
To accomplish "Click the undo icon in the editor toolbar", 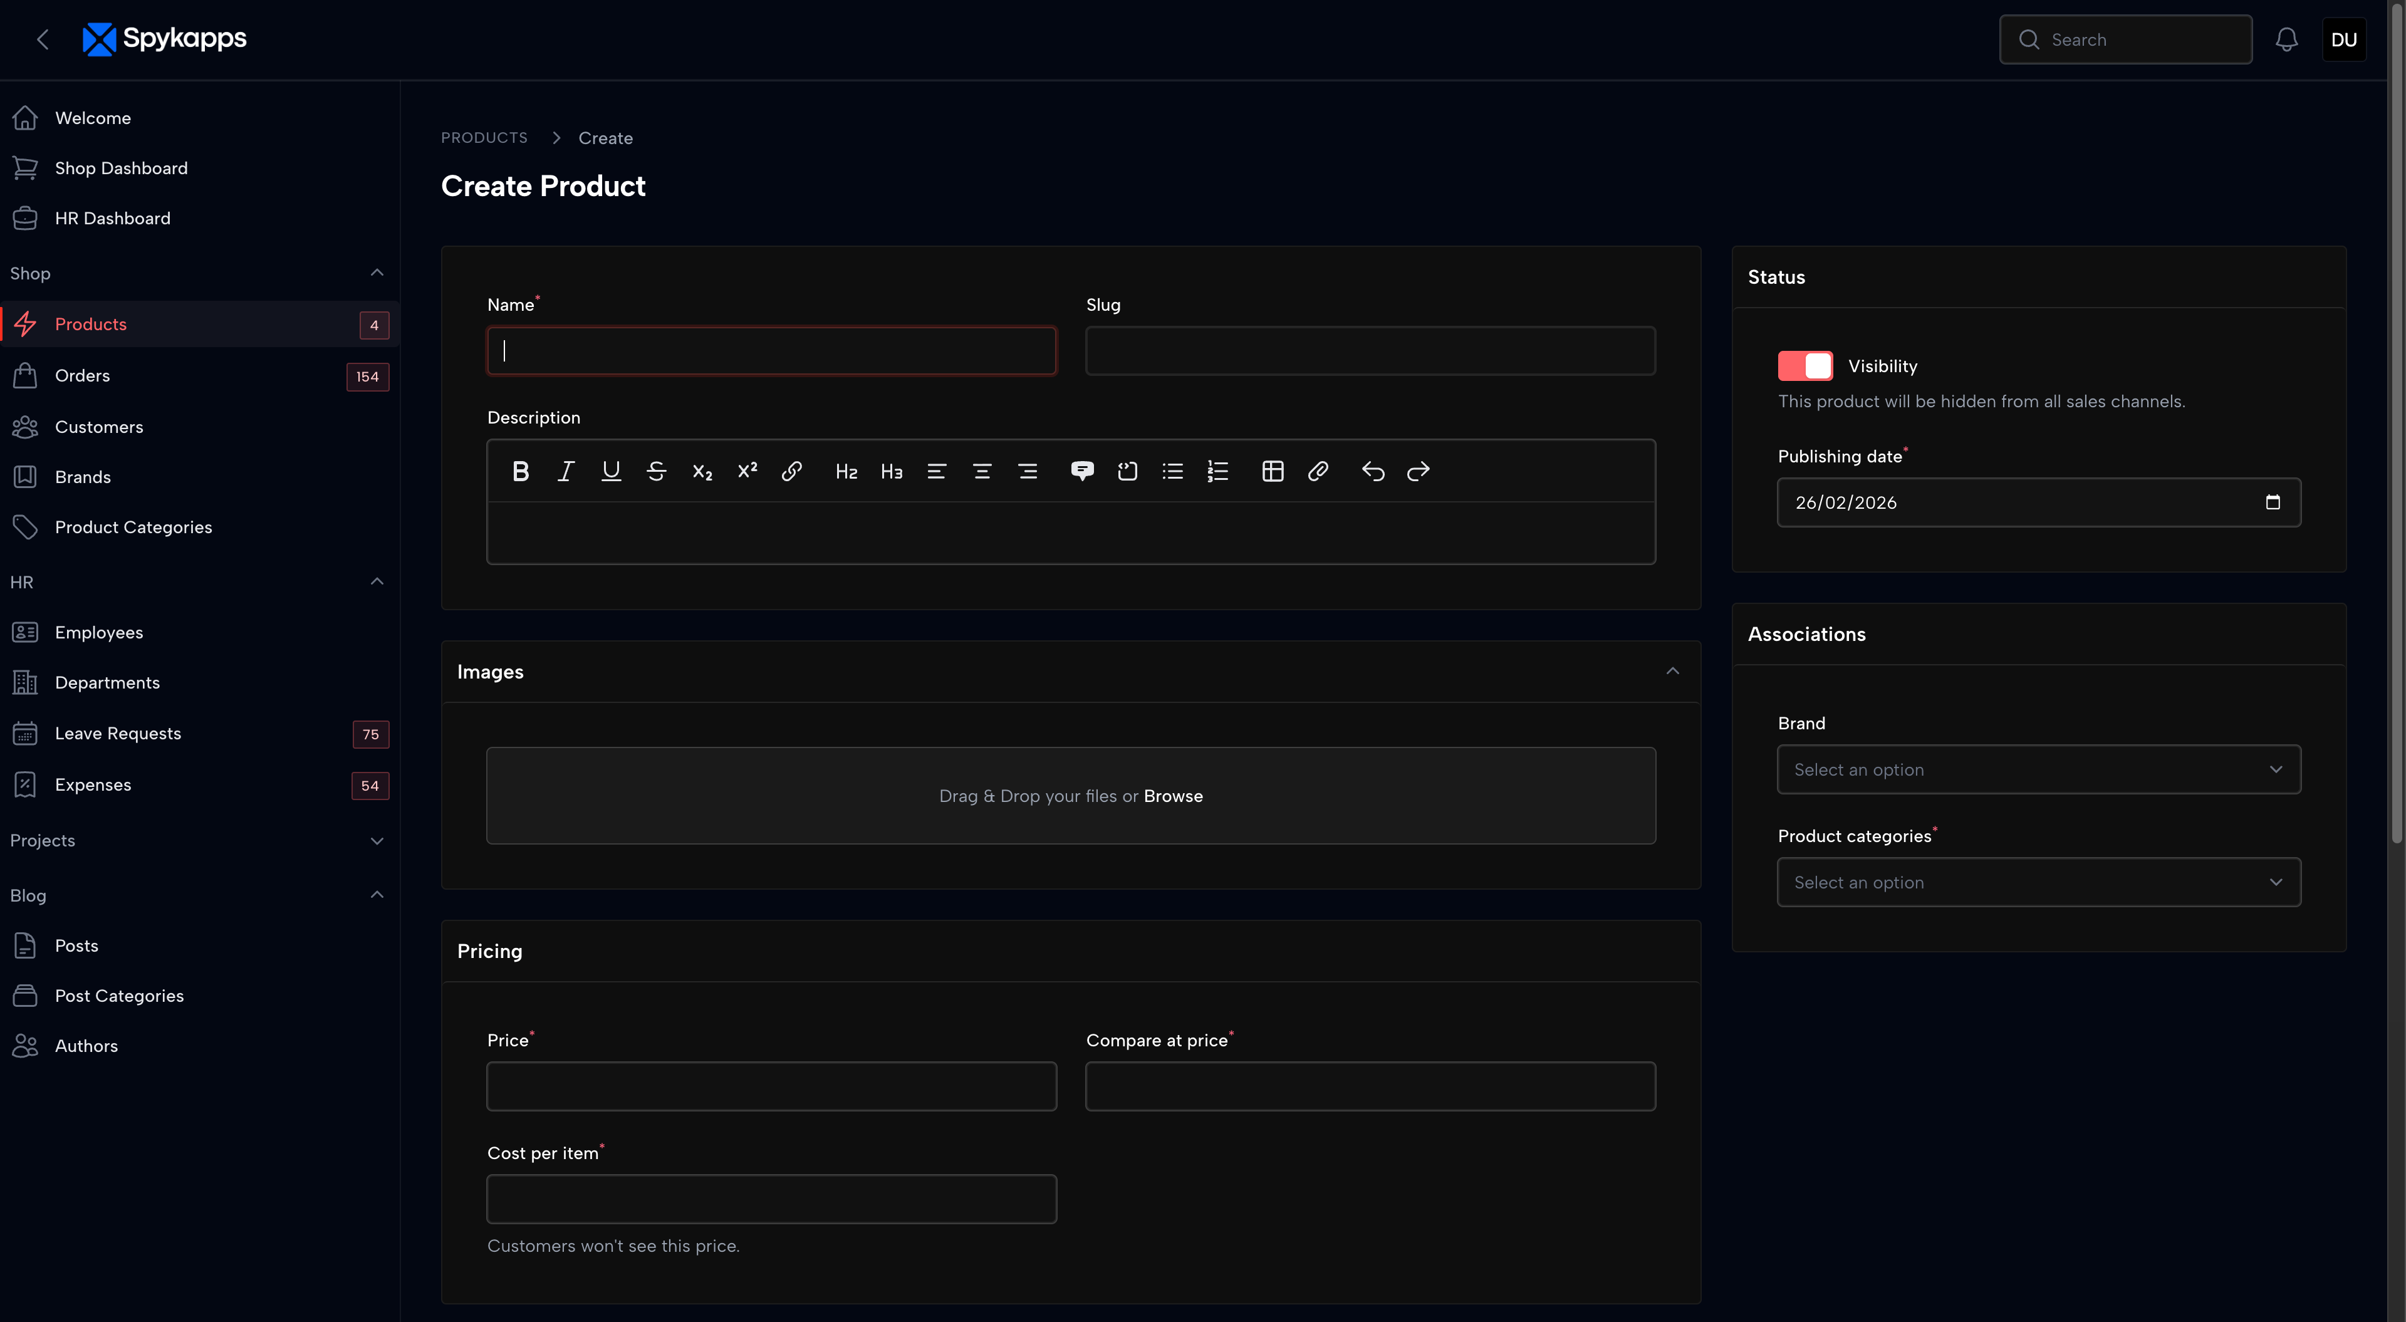I will click(1372, 471).
